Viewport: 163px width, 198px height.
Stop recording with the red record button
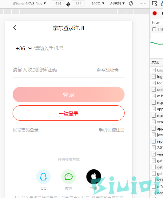coord(155,13)
